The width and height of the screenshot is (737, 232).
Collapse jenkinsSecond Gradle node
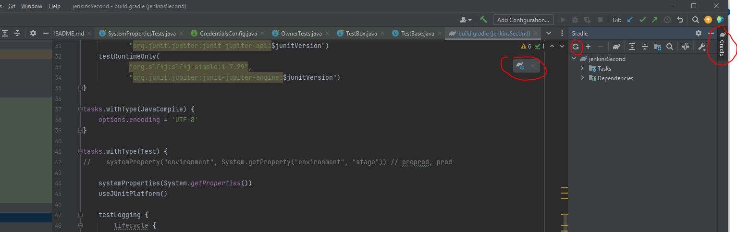tap(574, 59)
